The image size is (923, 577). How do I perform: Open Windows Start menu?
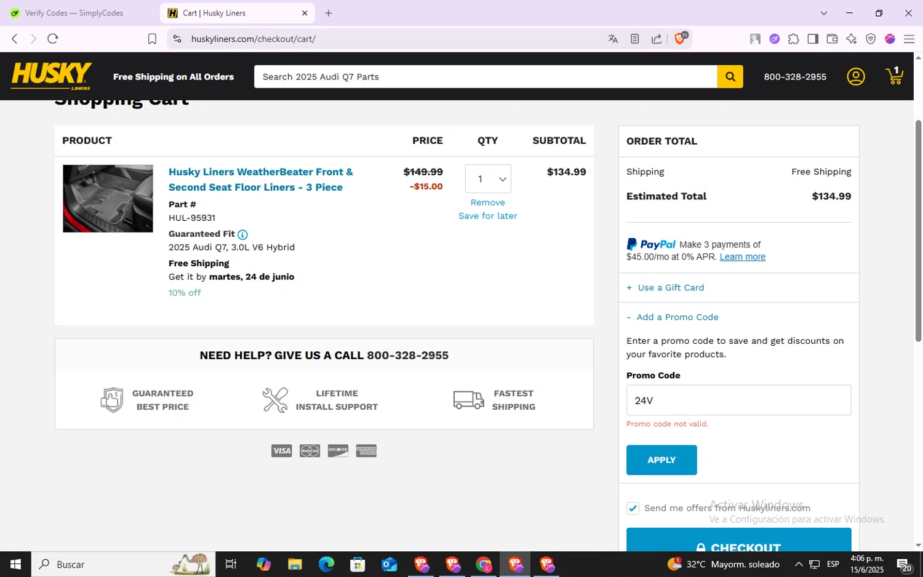click(15, 564)
